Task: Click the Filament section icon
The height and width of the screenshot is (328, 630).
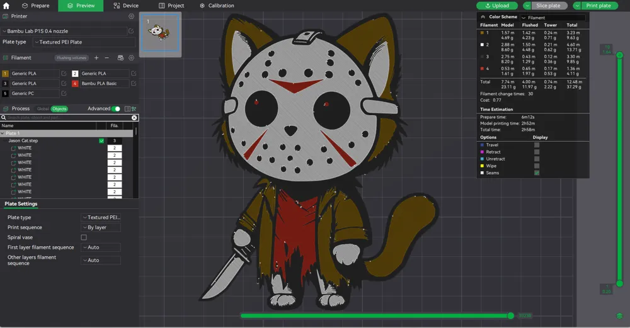Action: click(x=5, y=58)
